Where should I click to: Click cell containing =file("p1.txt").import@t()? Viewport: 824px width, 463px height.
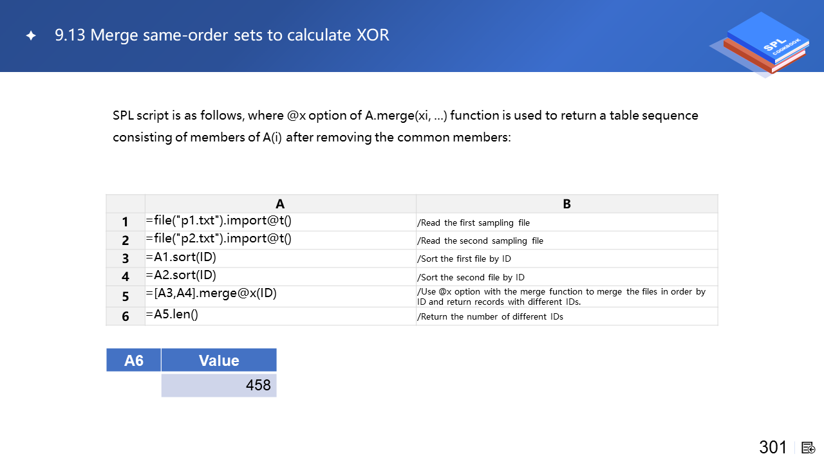(x=219, y=221)
